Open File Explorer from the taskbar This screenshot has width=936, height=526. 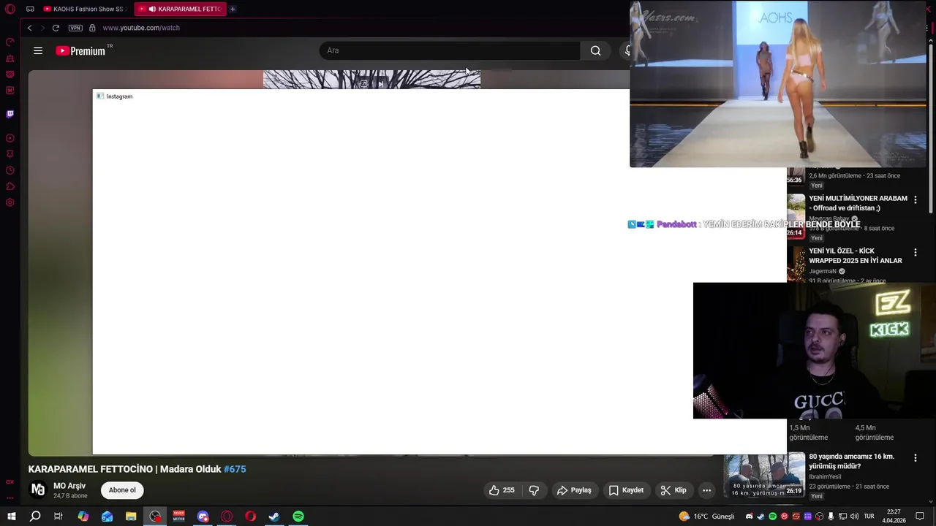click(x=131, y=517)
